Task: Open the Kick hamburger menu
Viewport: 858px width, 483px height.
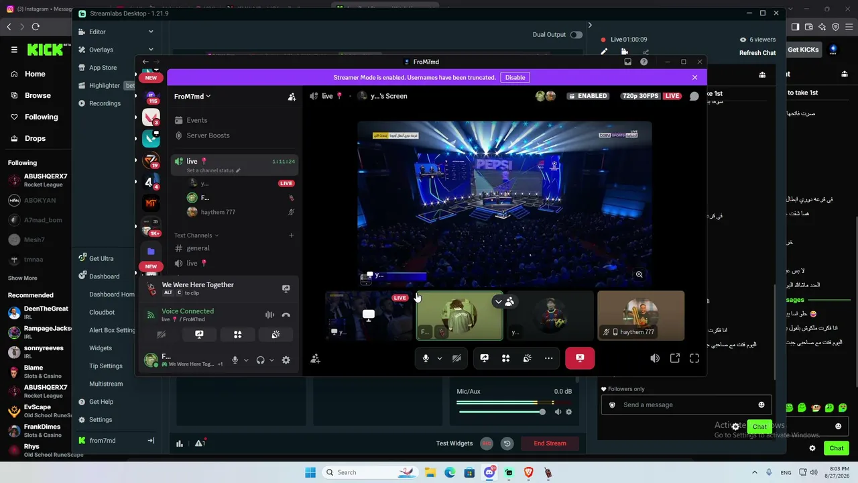Action: click(14, 50)
